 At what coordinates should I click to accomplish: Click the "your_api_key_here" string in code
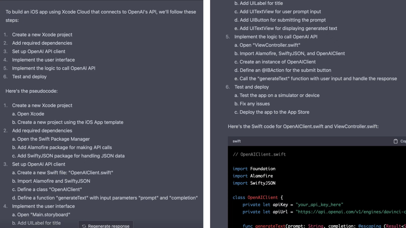[319, 204]
